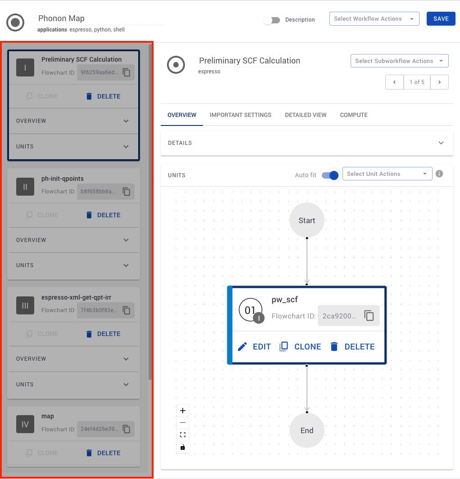Open Select Subworkflow Actions dropdown
This screenshot has width=460, height=479.
click(x=399, y=61)
